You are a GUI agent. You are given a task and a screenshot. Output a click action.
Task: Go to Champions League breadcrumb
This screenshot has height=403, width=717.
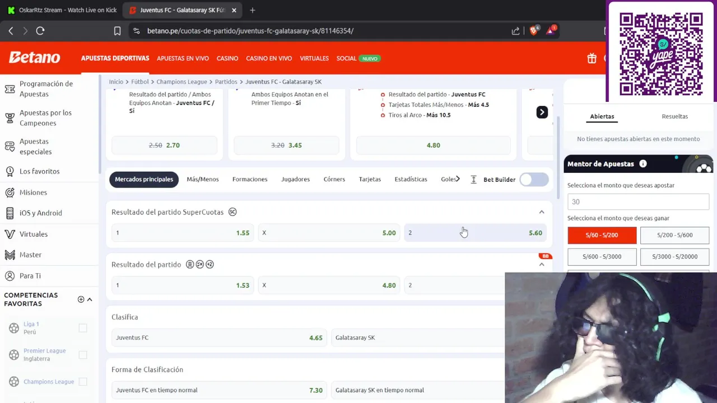point(181,82)
